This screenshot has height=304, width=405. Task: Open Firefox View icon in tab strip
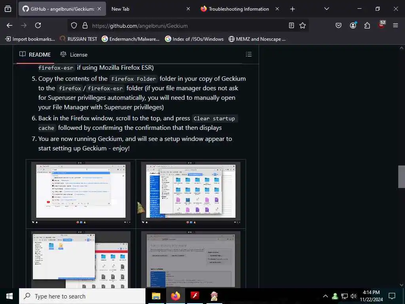coord(8,9)
